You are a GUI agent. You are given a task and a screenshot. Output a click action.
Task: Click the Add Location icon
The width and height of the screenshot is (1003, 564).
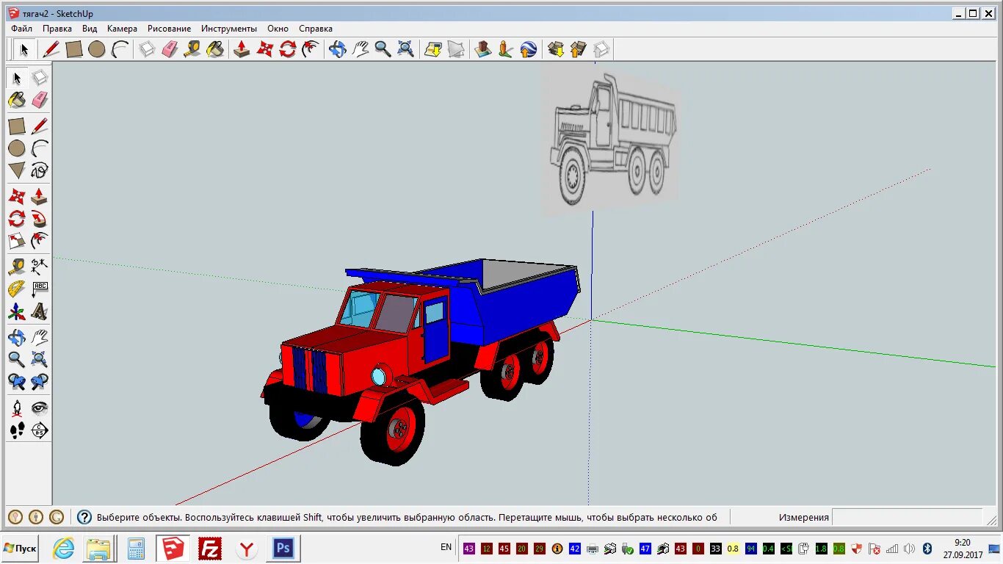[433, 49]
